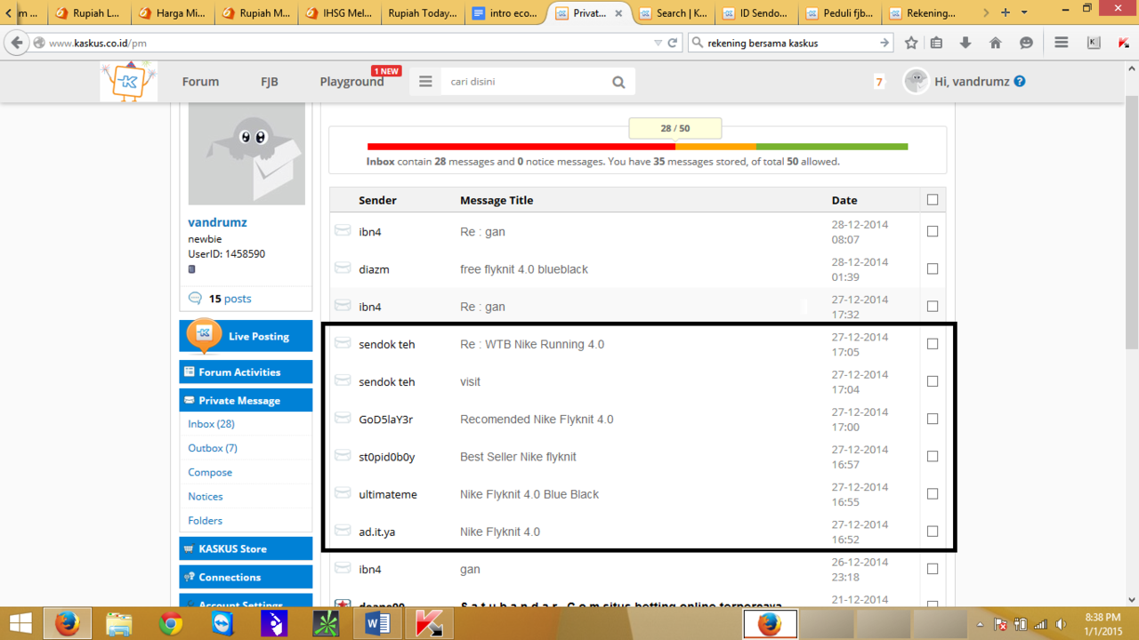Expand the KASKUS Store sidebar section
This screenshot has width=1139, height=640.
tap(246, 548)
